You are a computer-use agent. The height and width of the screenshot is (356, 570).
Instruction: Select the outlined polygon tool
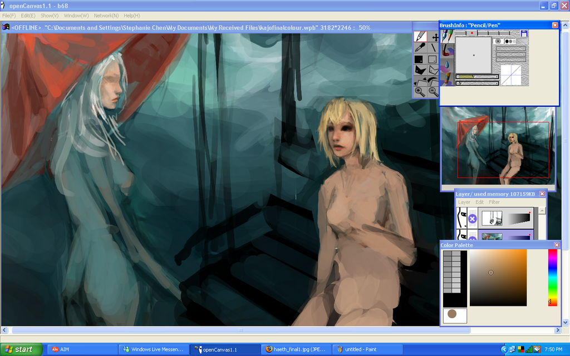click(433, 70)
